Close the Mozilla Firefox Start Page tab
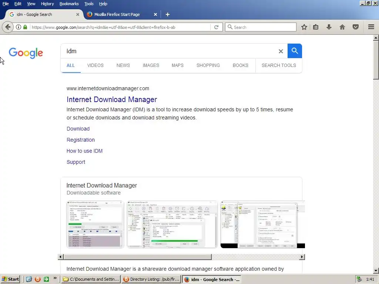 coord(155,14)
